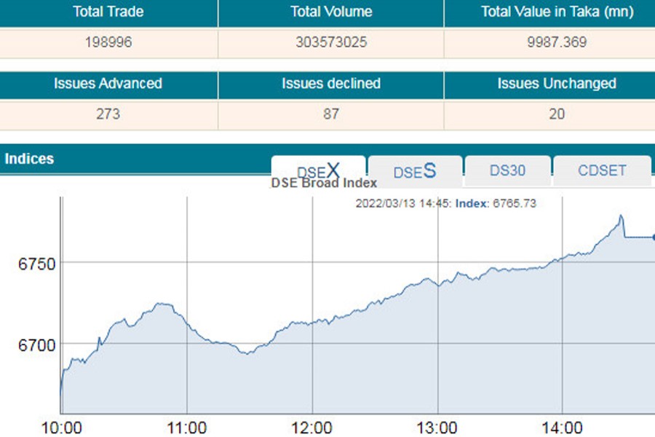Click the chart's latest data point marker
The width and height of the screenshot is (655, 437).
pos(653,237)
